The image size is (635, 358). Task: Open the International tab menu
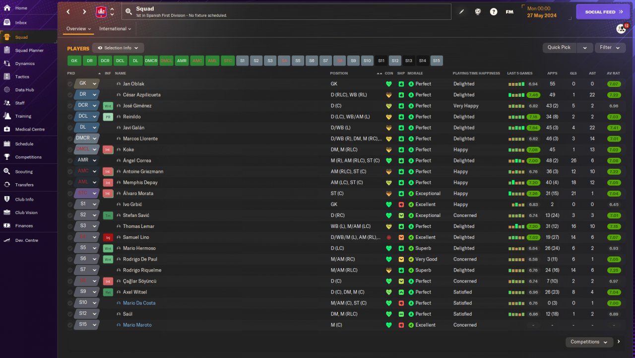pyautogui.click(x=115, y=29)
